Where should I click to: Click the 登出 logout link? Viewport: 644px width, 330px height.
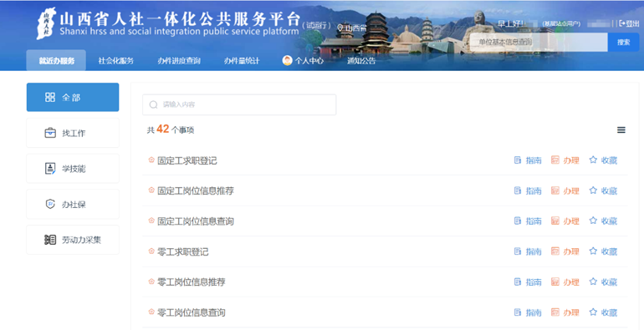tap(629, 23)
